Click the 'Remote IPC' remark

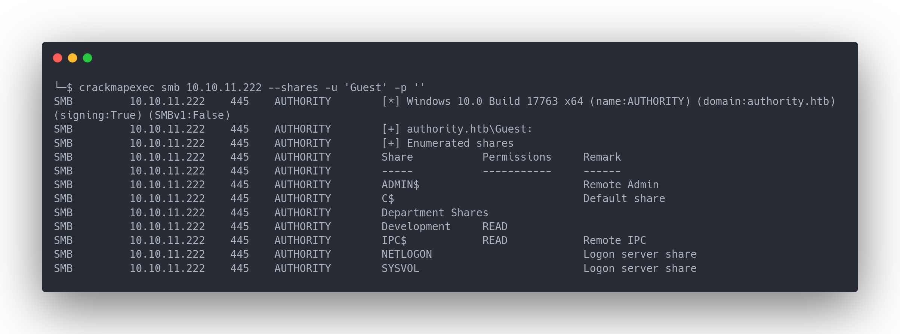(614, 240)
